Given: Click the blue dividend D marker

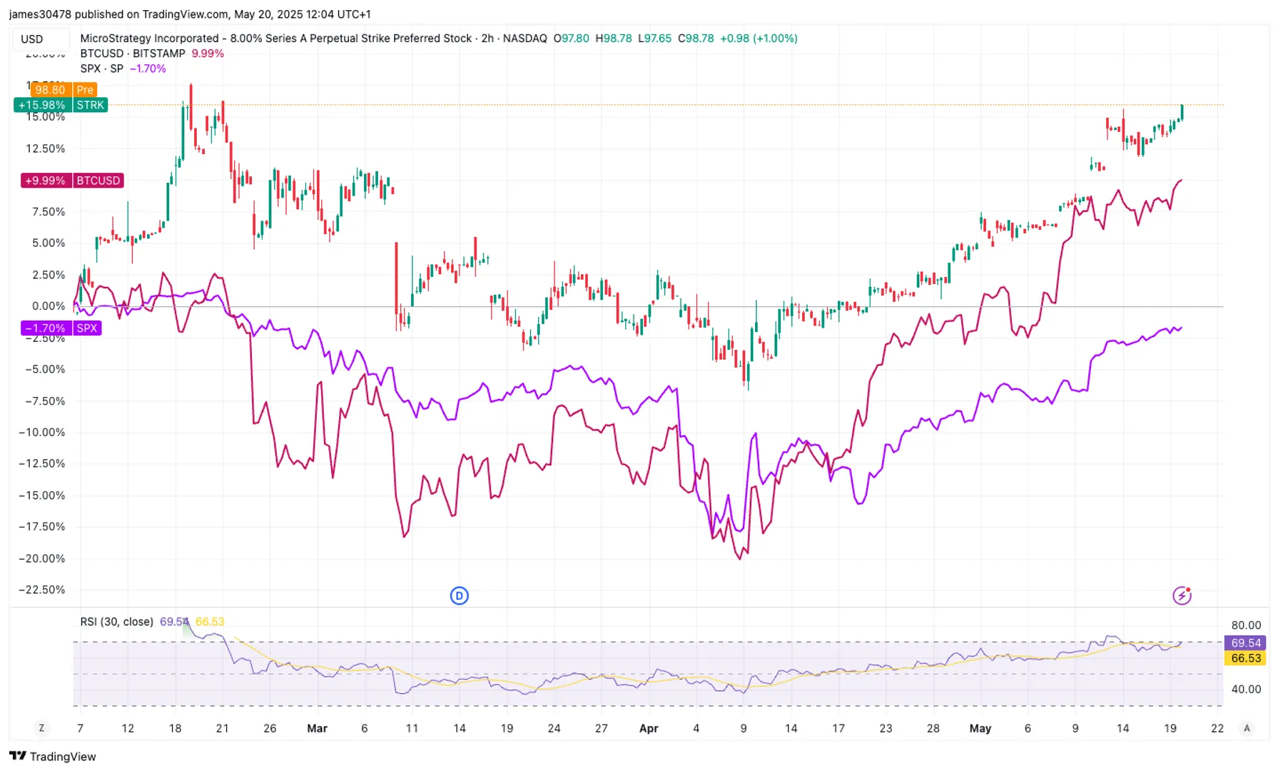Looking at the screenshot, I should click(460, 595).
